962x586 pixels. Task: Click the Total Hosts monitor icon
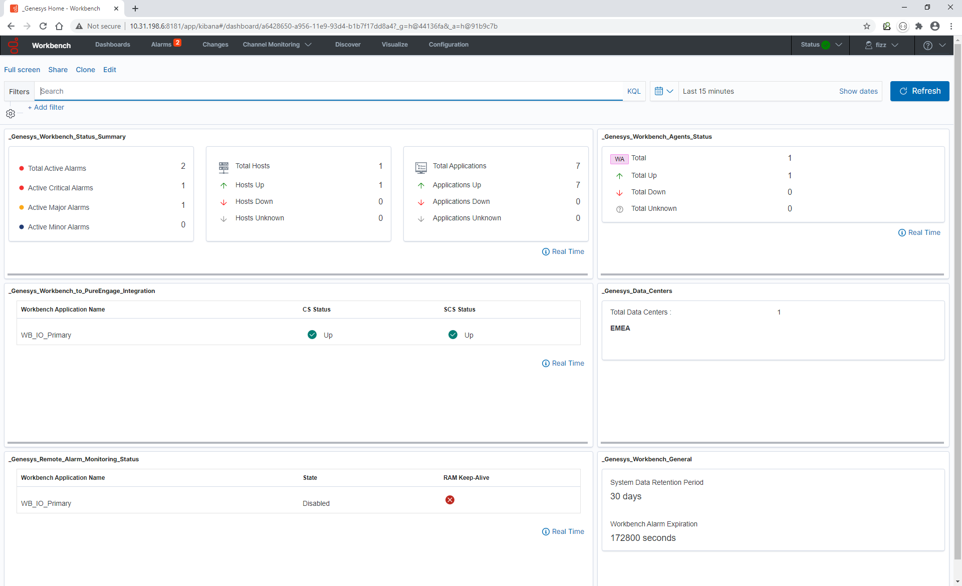pos(223,167)
